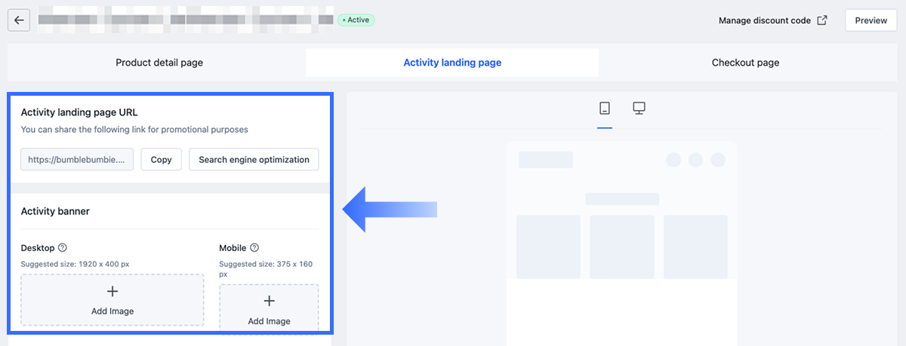Click the external link icon beside Manage discount code
Screen dimensions: 906x346
tap(822, 20)
